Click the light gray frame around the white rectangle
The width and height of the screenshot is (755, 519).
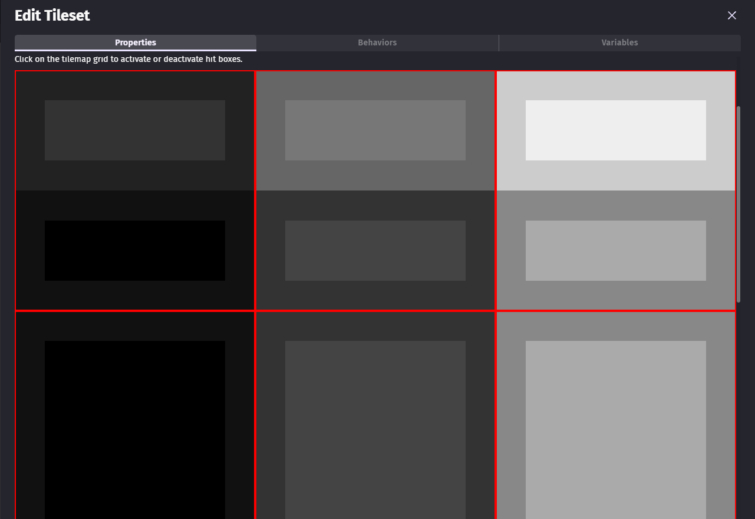615,86
